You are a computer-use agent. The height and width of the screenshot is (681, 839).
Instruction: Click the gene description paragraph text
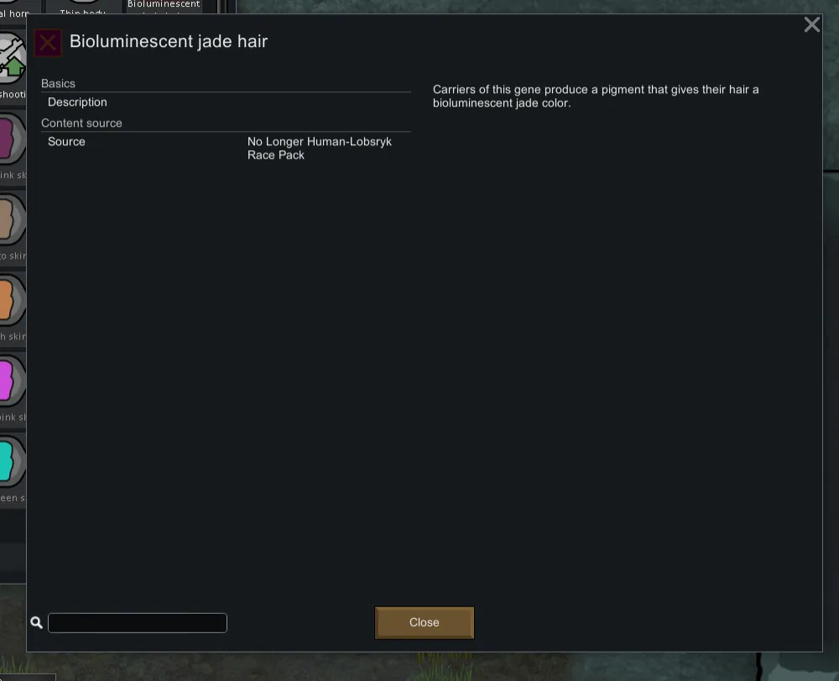click(596, 97)
